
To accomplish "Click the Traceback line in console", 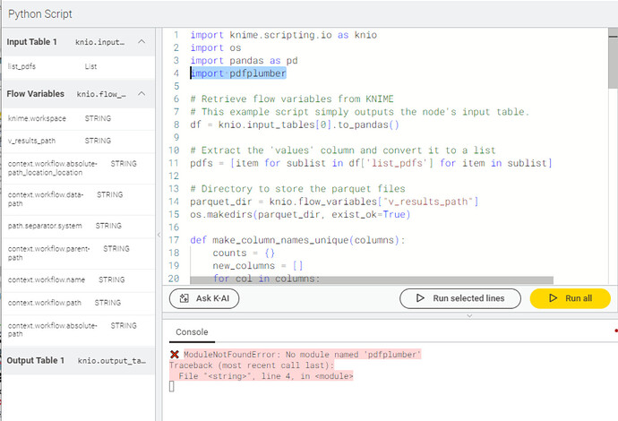I will (x=252, y=365).
